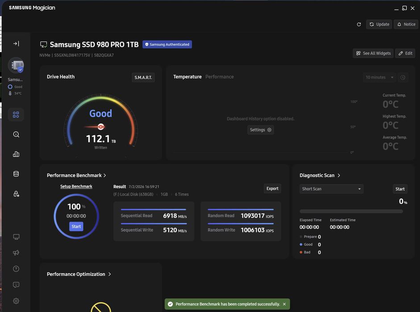Select the Samsung drive thumbnail in sidebar
420x312 pixels.
tap(16, 65)
